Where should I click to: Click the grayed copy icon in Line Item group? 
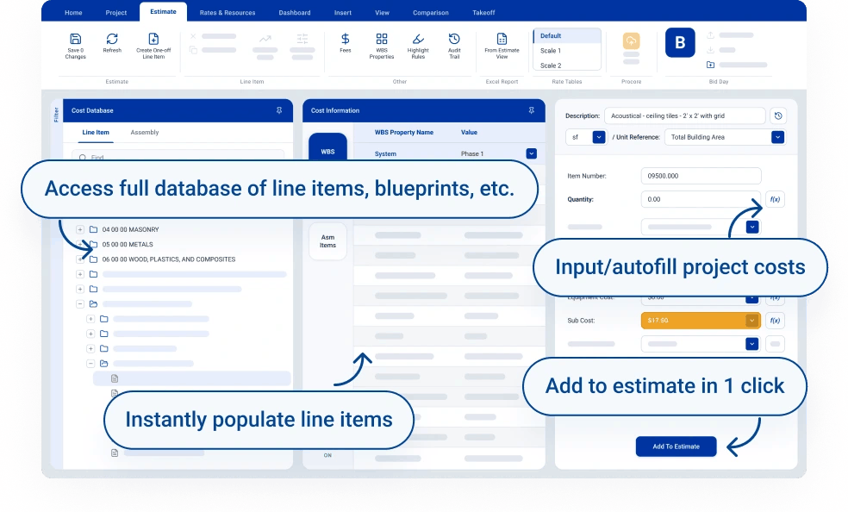coord(193,50)
